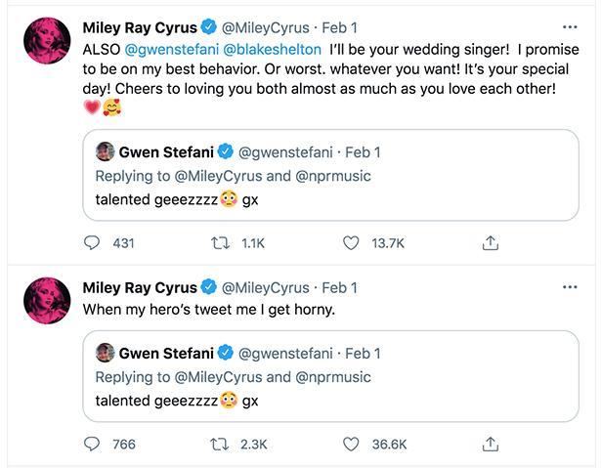Open the @gwenstefani mention link
Screen dimensions: 601x468
172,50
